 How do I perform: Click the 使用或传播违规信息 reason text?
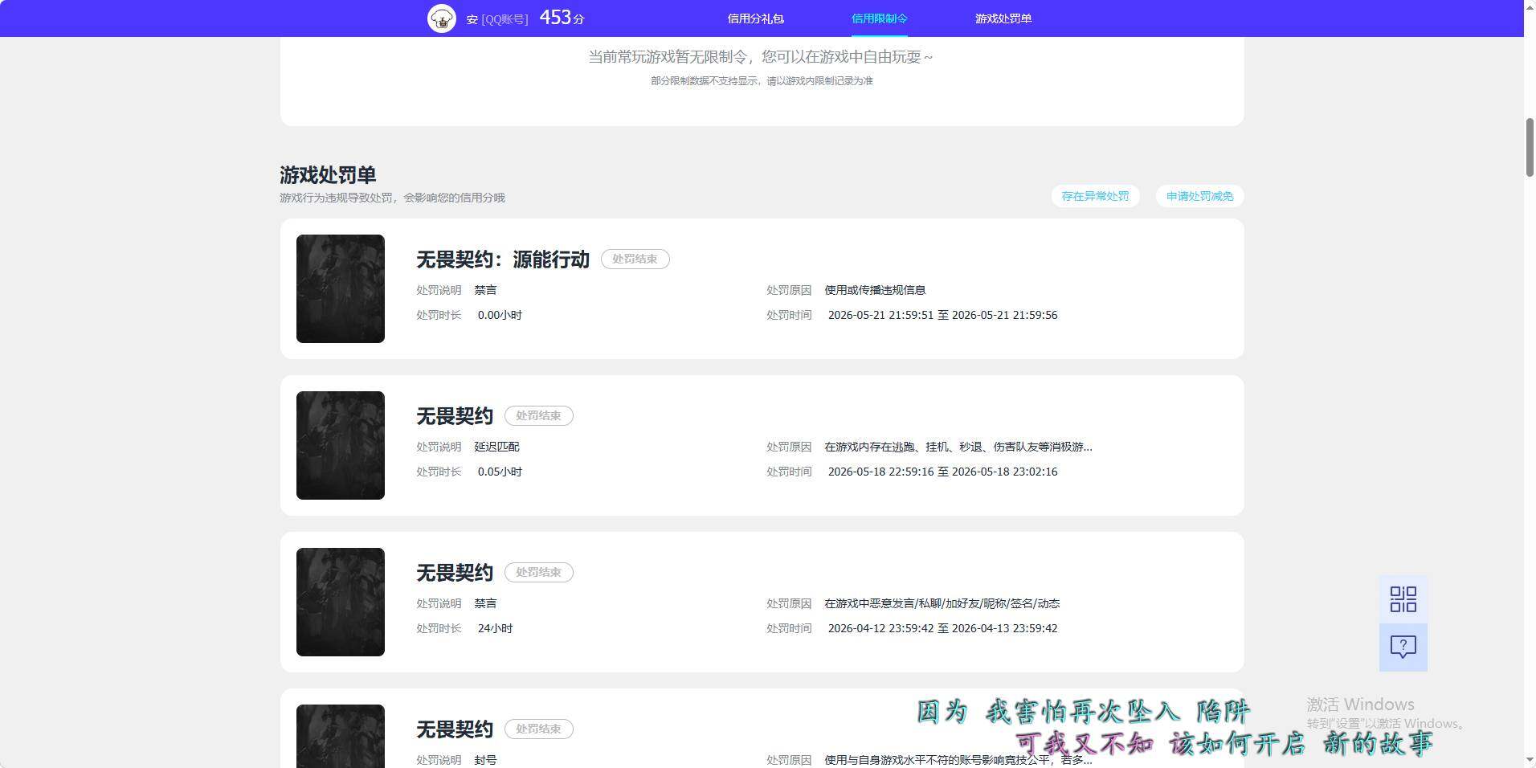click(x=875, y=290)
